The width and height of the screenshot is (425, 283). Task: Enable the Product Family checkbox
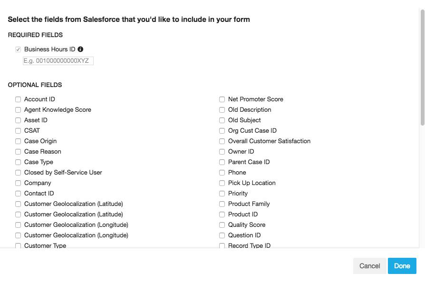(x=222, y=204)
